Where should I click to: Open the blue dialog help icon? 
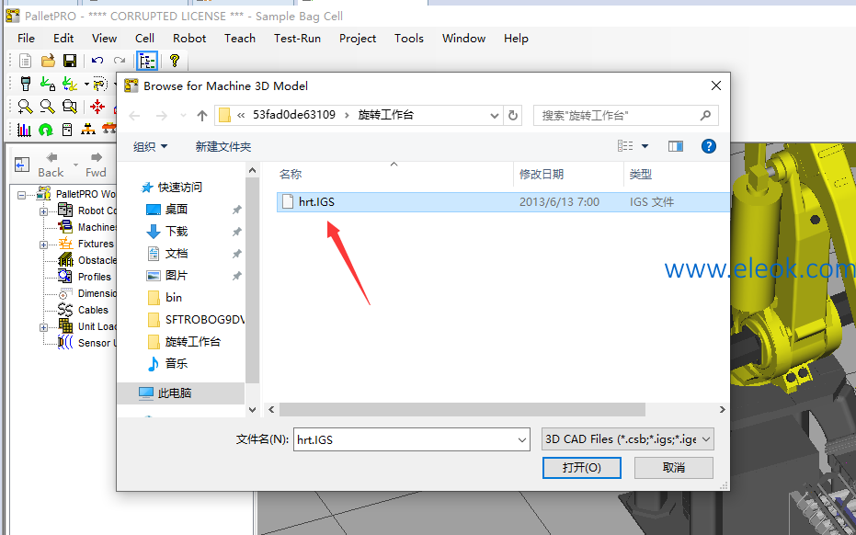tap(709, 146)
